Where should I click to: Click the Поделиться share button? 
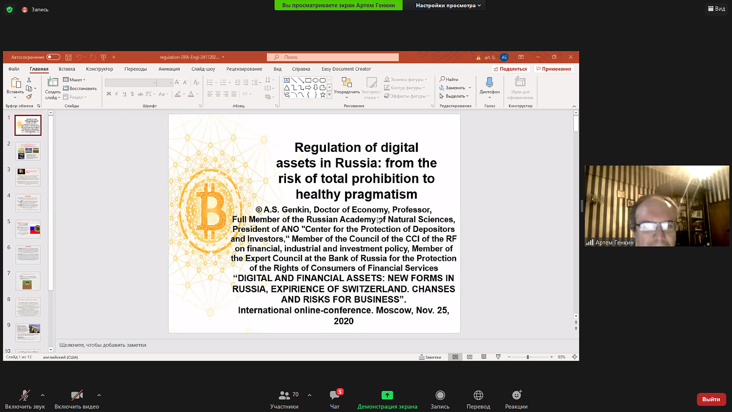click(x=510, y=69)
